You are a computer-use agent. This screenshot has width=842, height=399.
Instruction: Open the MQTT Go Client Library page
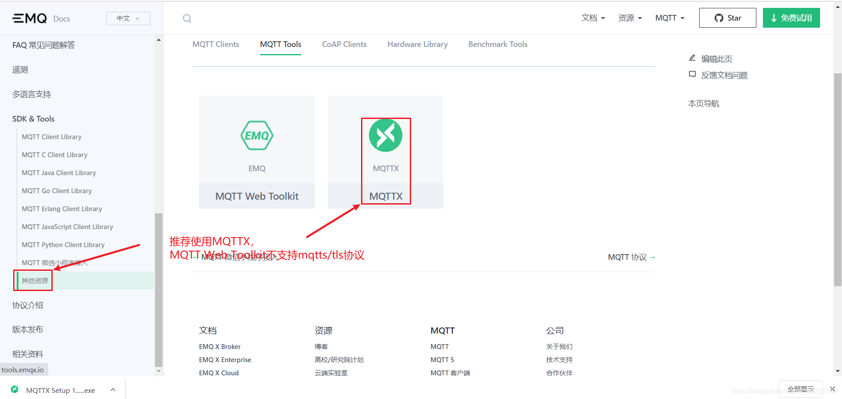[x=56, y=191]
